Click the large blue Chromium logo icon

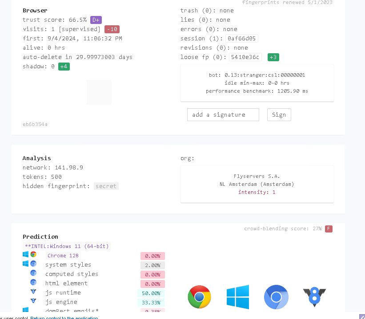[x=276, y=297]
